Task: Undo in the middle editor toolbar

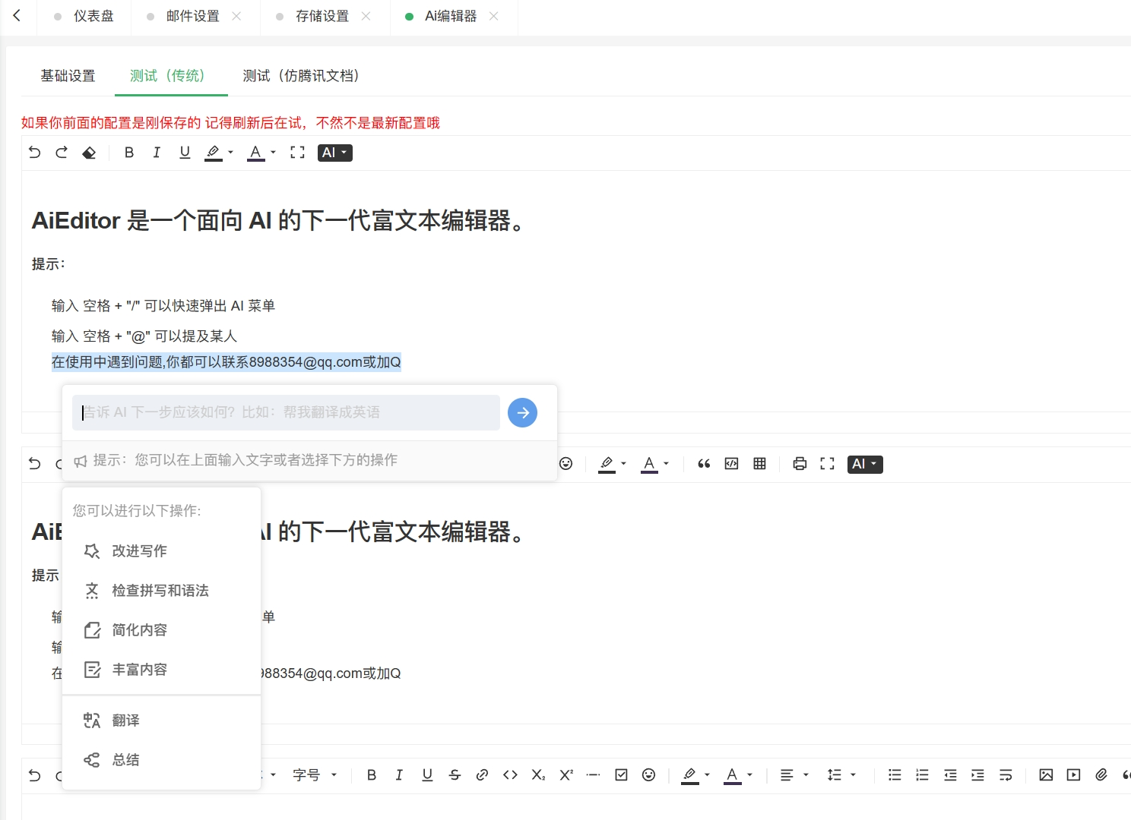Action: tap(35, 464)
